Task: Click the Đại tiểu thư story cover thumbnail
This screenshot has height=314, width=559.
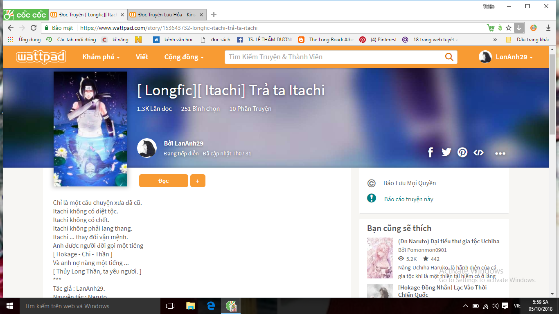Action: [x=380, y=258]
